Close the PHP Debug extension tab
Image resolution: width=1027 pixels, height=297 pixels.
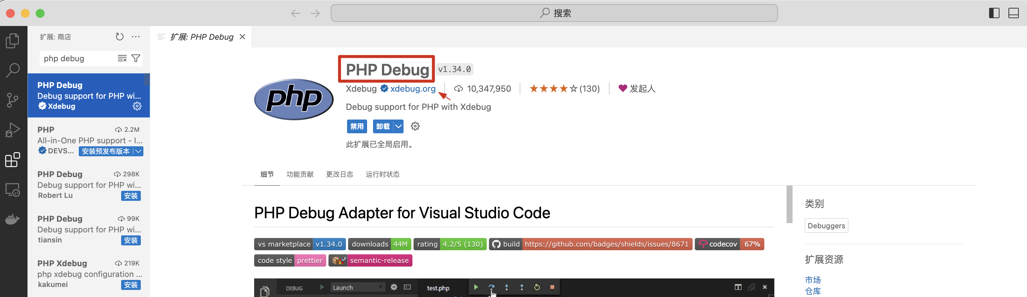(x=242, y=37)
